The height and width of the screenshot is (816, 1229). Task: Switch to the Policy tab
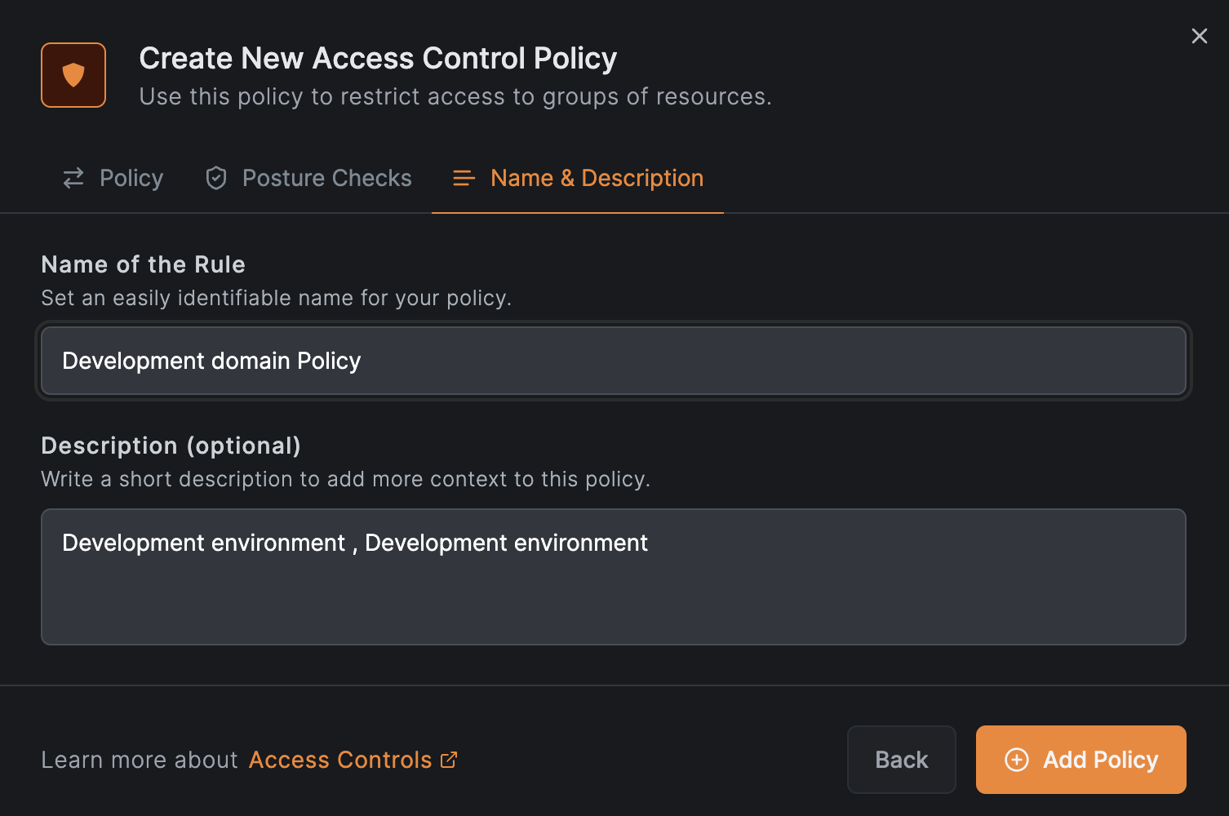pyautogui.click(x=113, y=178)
